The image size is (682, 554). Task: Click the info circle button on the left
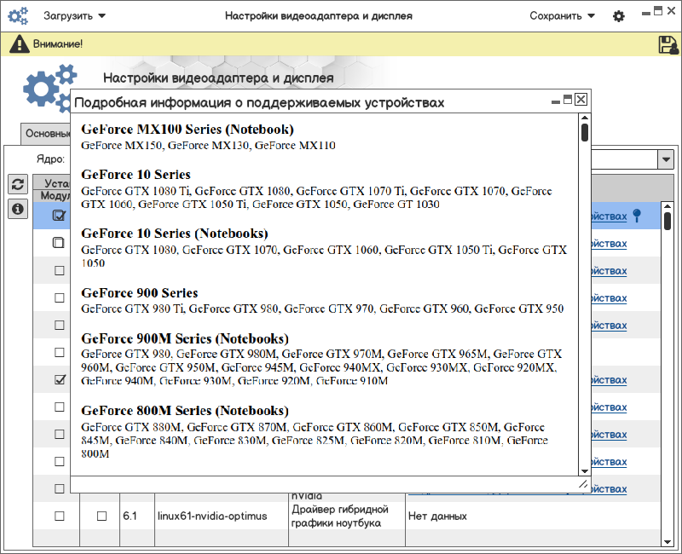tap(18, 208)
